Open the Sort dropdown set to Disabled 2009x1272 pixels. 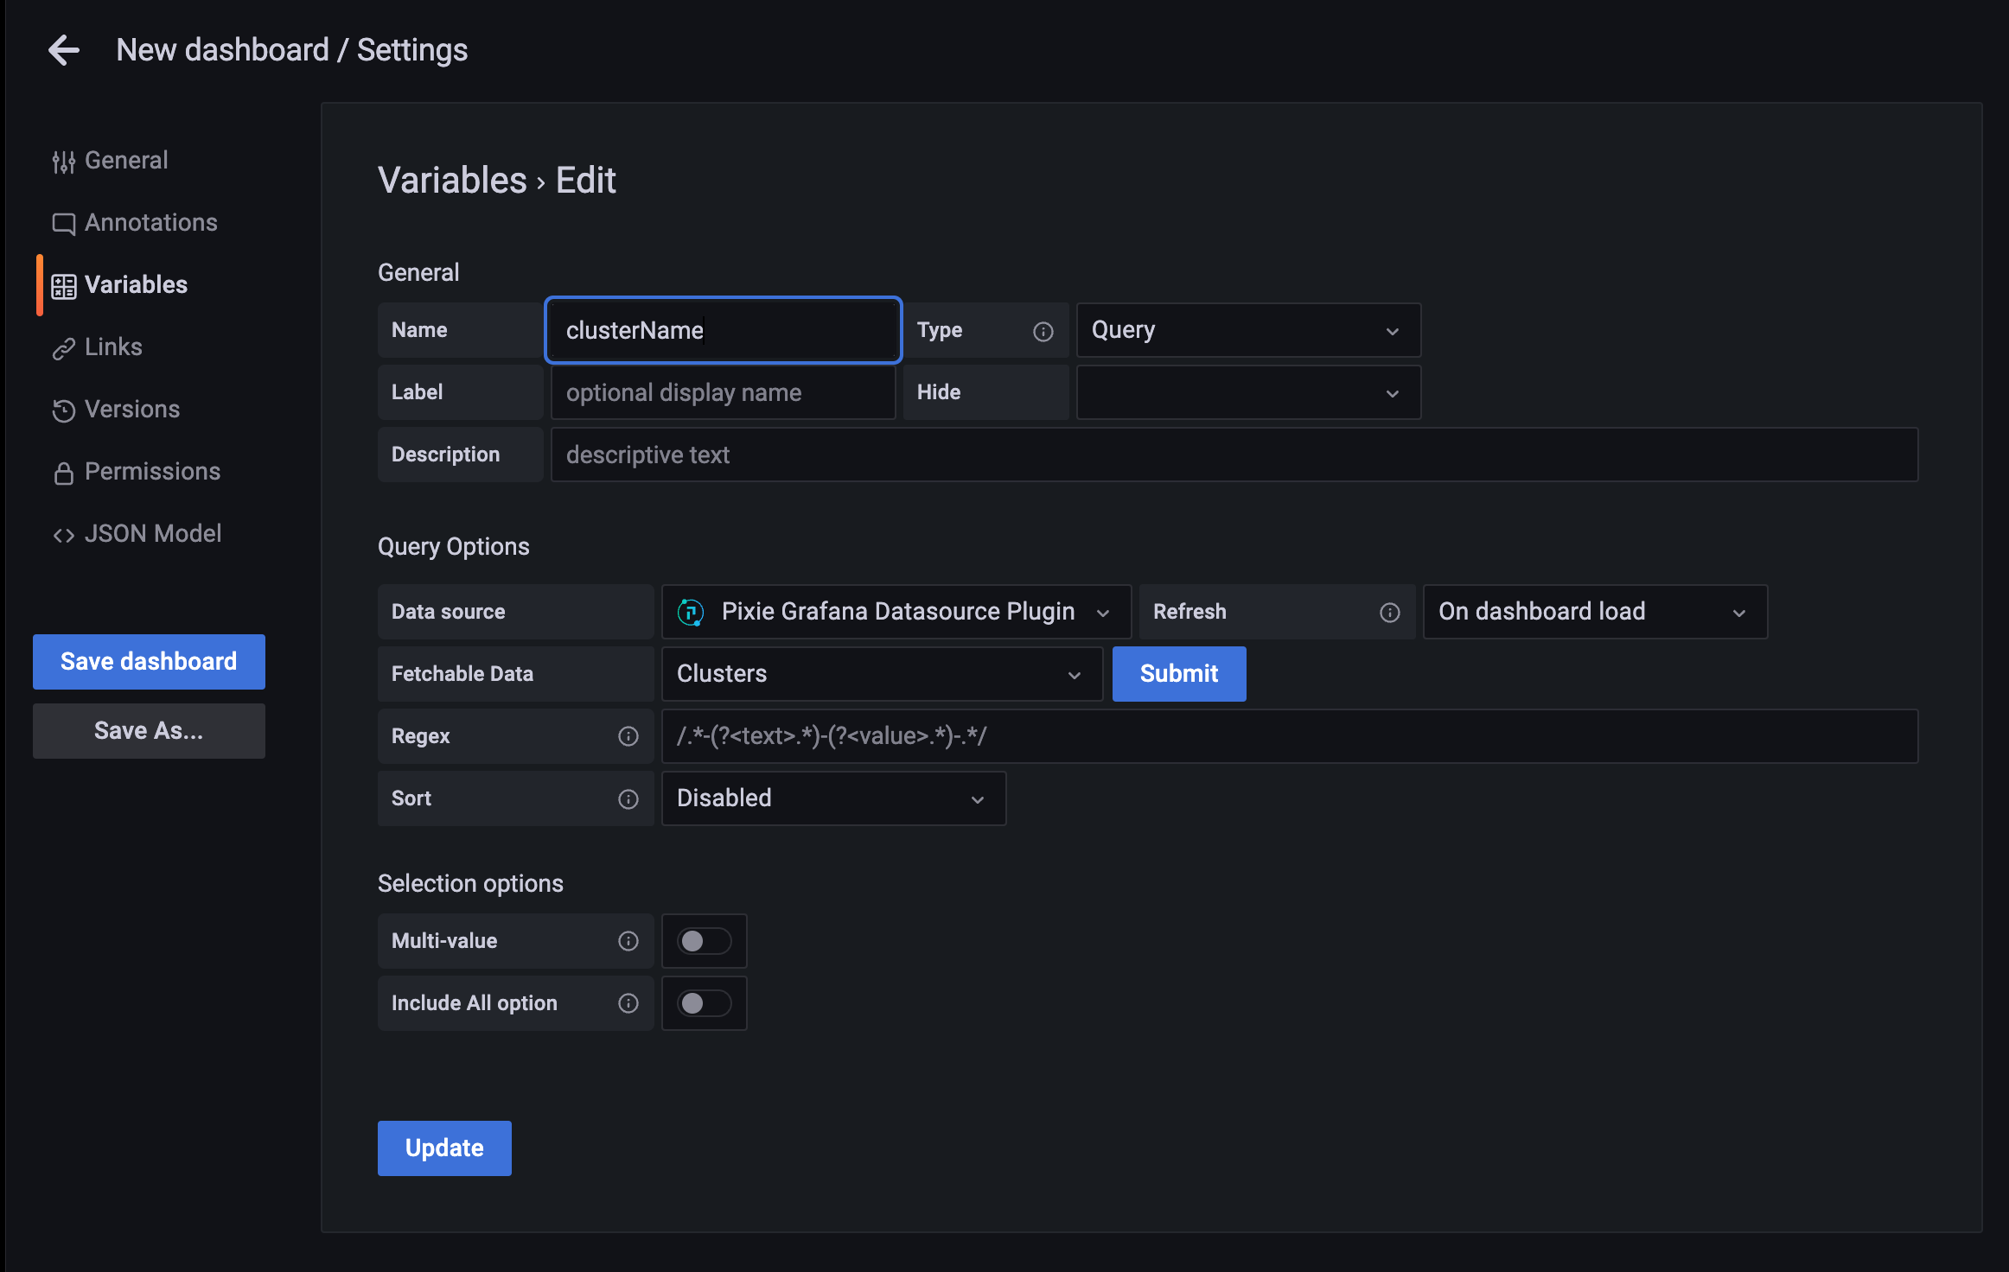pos(832,798)
